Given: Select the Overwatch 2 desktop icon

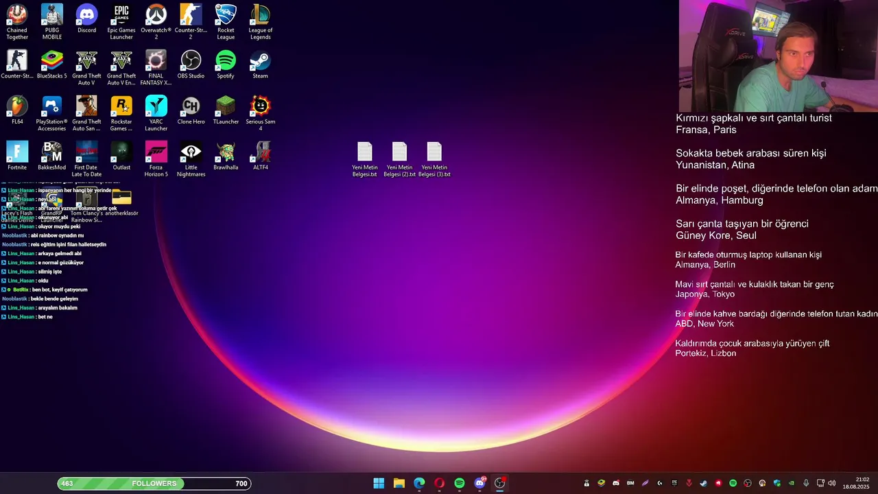Looking at the screenshot, I should (x=156, y=22).
